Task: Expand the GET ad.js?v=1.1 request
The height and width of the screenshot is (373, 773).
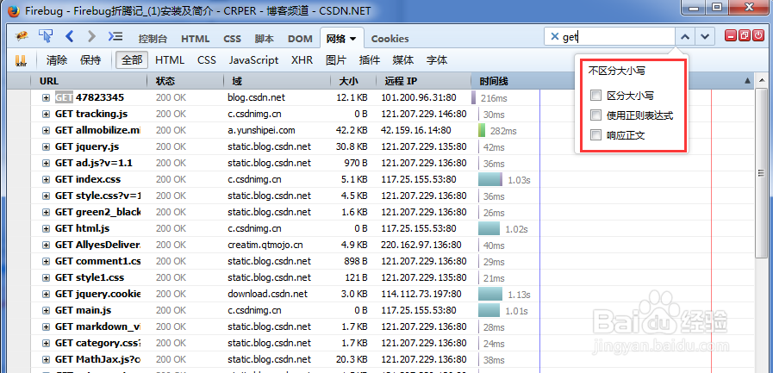Action: [46, 163]
